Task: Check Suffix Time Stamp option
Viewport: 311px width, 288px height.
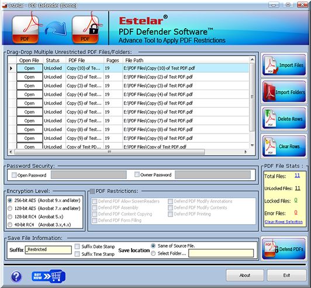Action: [77, 254]
